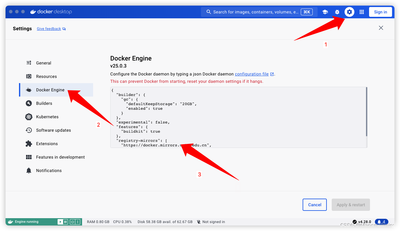
Task: Click the v4.28.0 version checkmark indicator
Action: (362, 222)
